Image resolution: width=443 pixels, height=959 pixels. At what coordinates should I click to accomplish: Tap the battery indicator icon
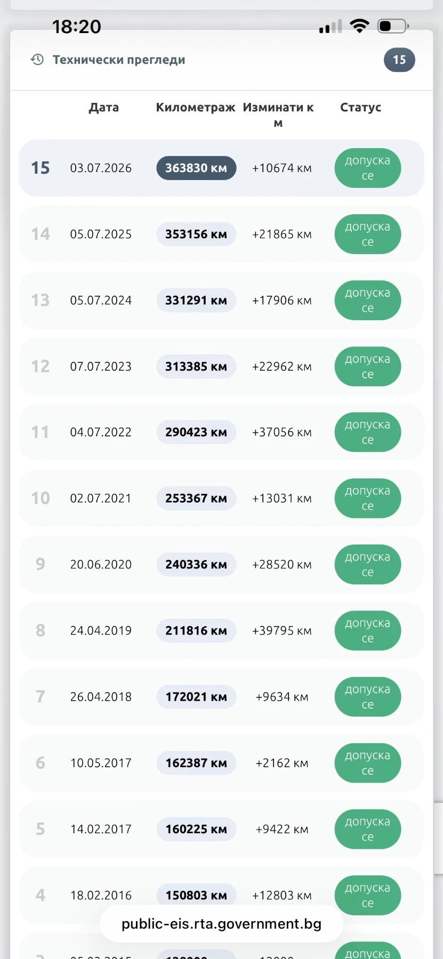(393, 26)
